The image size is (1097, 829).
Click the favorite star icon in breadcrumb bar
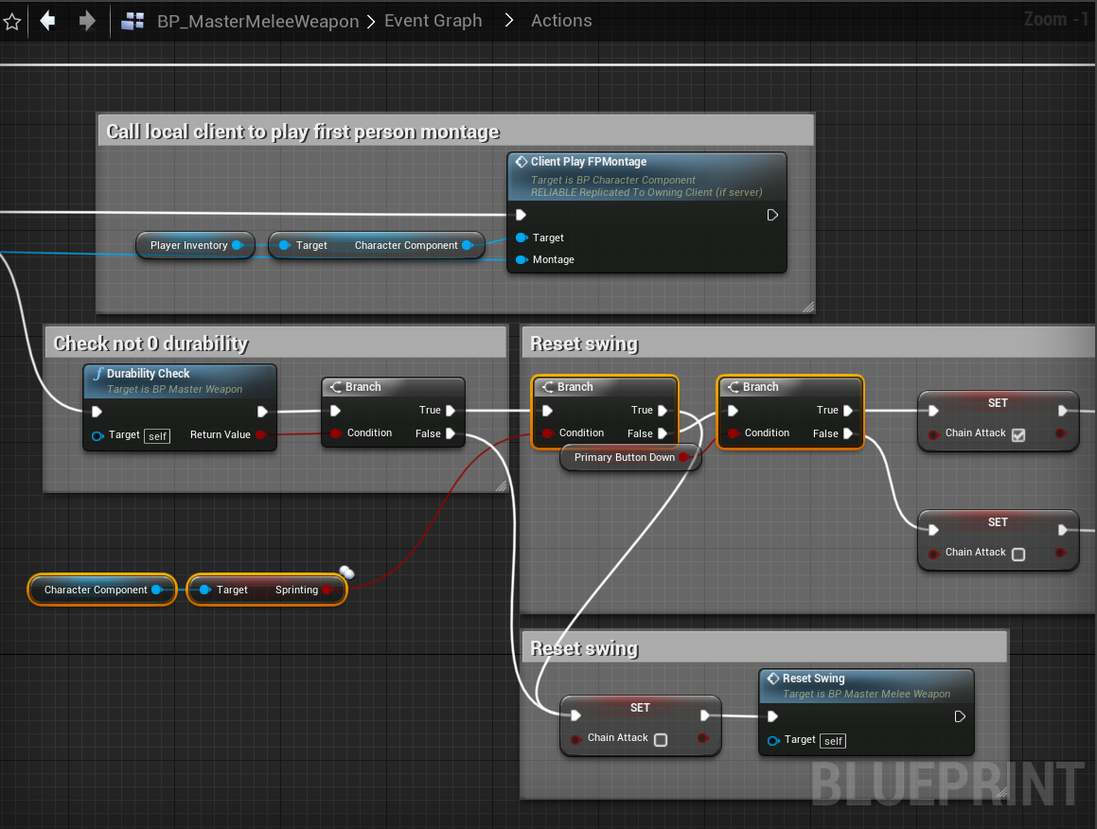pos(11,21)
